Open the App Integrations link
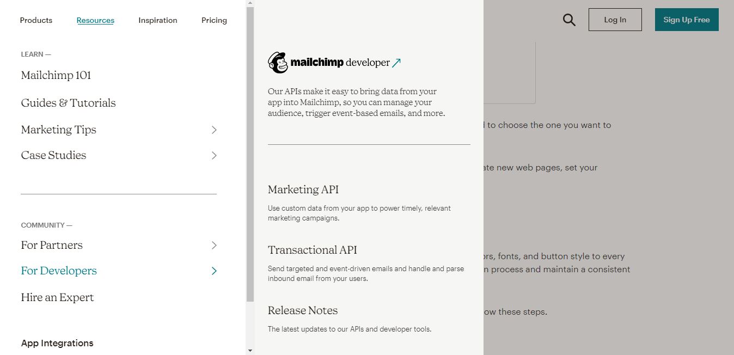The width and height of the screenshot is (734, 355). (x=57, y=343)
